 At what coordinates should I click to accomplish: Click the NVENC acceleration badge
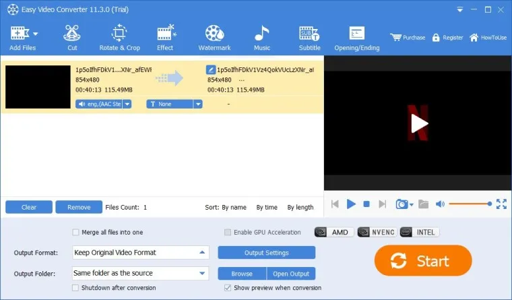tap(377, 233)
